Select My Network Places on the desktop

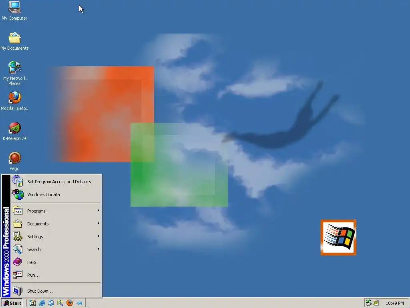point(14,73)
